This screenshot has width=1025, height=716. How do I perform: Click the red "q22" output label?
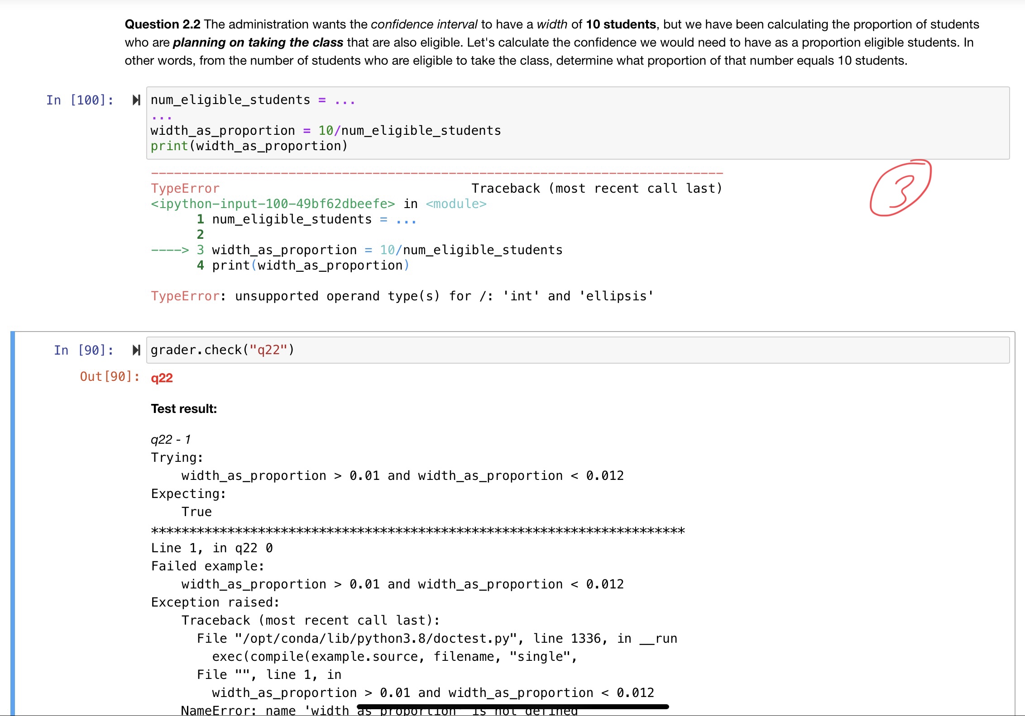(162, 378)
